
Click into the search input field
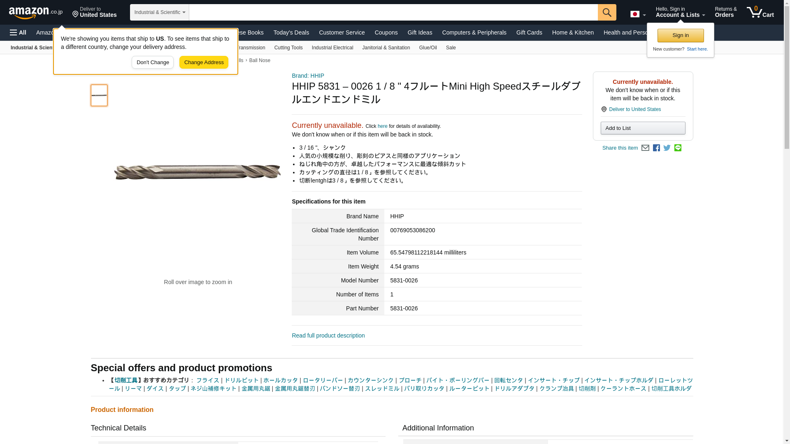(x=393, y=12)
